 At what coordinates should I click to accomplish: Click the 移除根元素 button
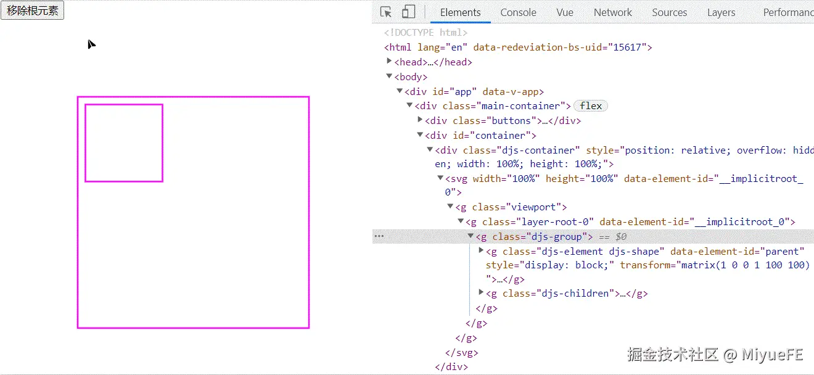(32, 10)
